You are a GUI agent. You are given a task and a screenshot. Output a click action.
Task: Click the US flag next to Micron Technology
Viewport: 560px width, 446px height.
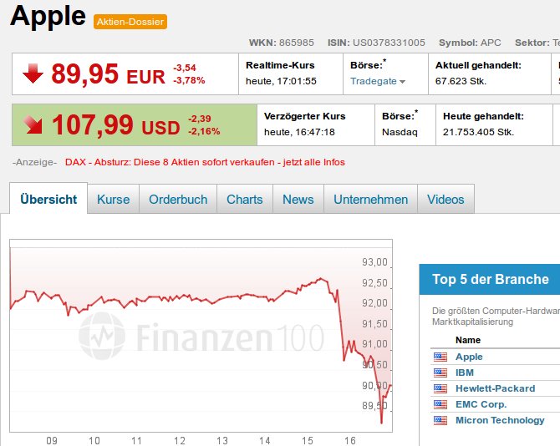tap(440, 420)
